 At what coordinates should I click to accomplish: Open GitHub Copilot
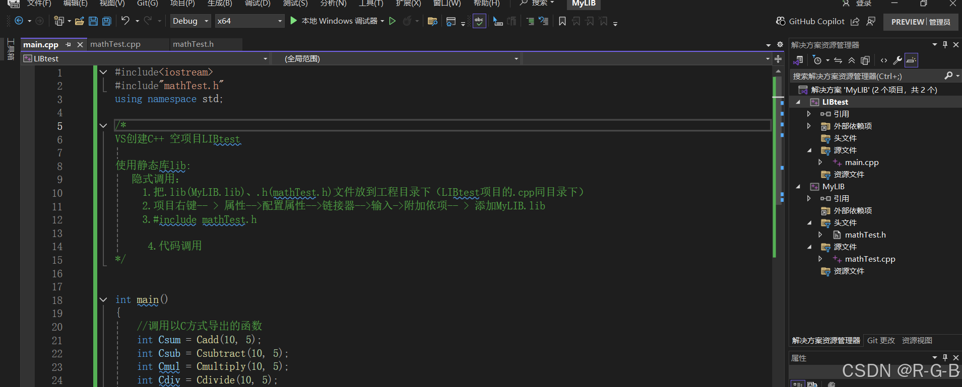(810, 21)
